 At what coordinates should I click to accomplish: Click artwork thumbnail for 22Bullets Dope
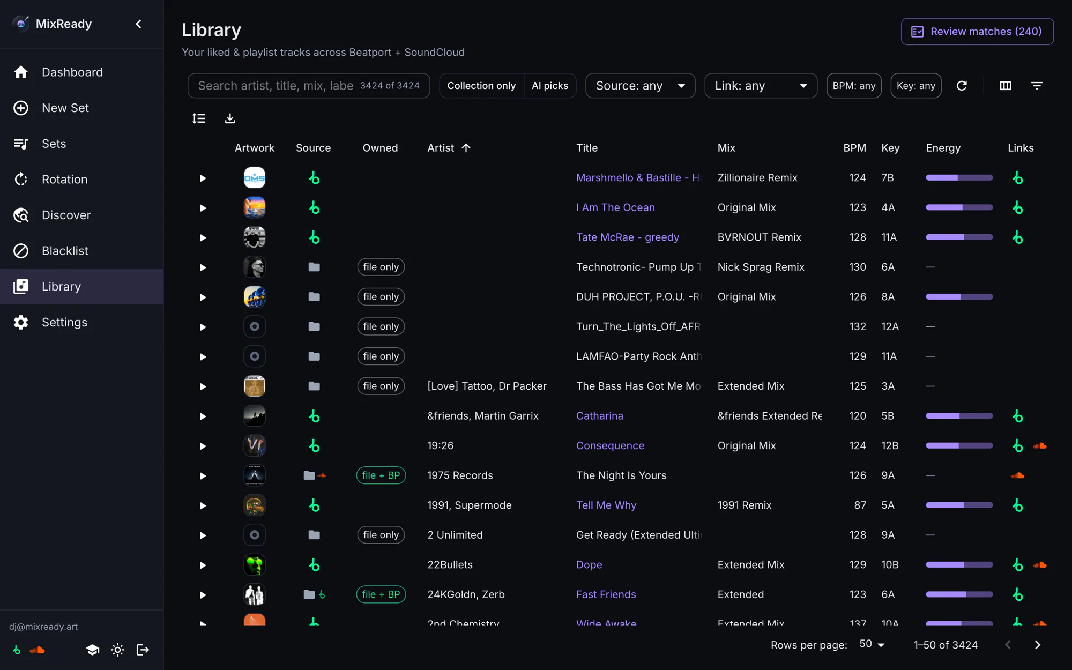point(255,565)
